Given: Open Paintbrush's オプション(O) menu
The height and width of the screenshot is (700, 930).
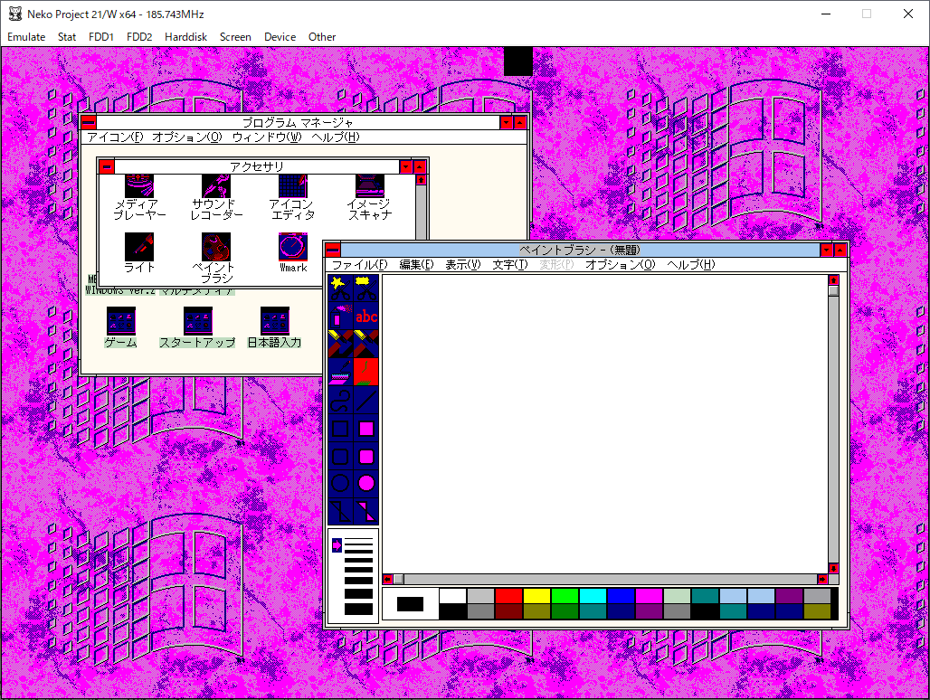Looking at the screenshot, I should pyautogui.click(x=621, y=264).
